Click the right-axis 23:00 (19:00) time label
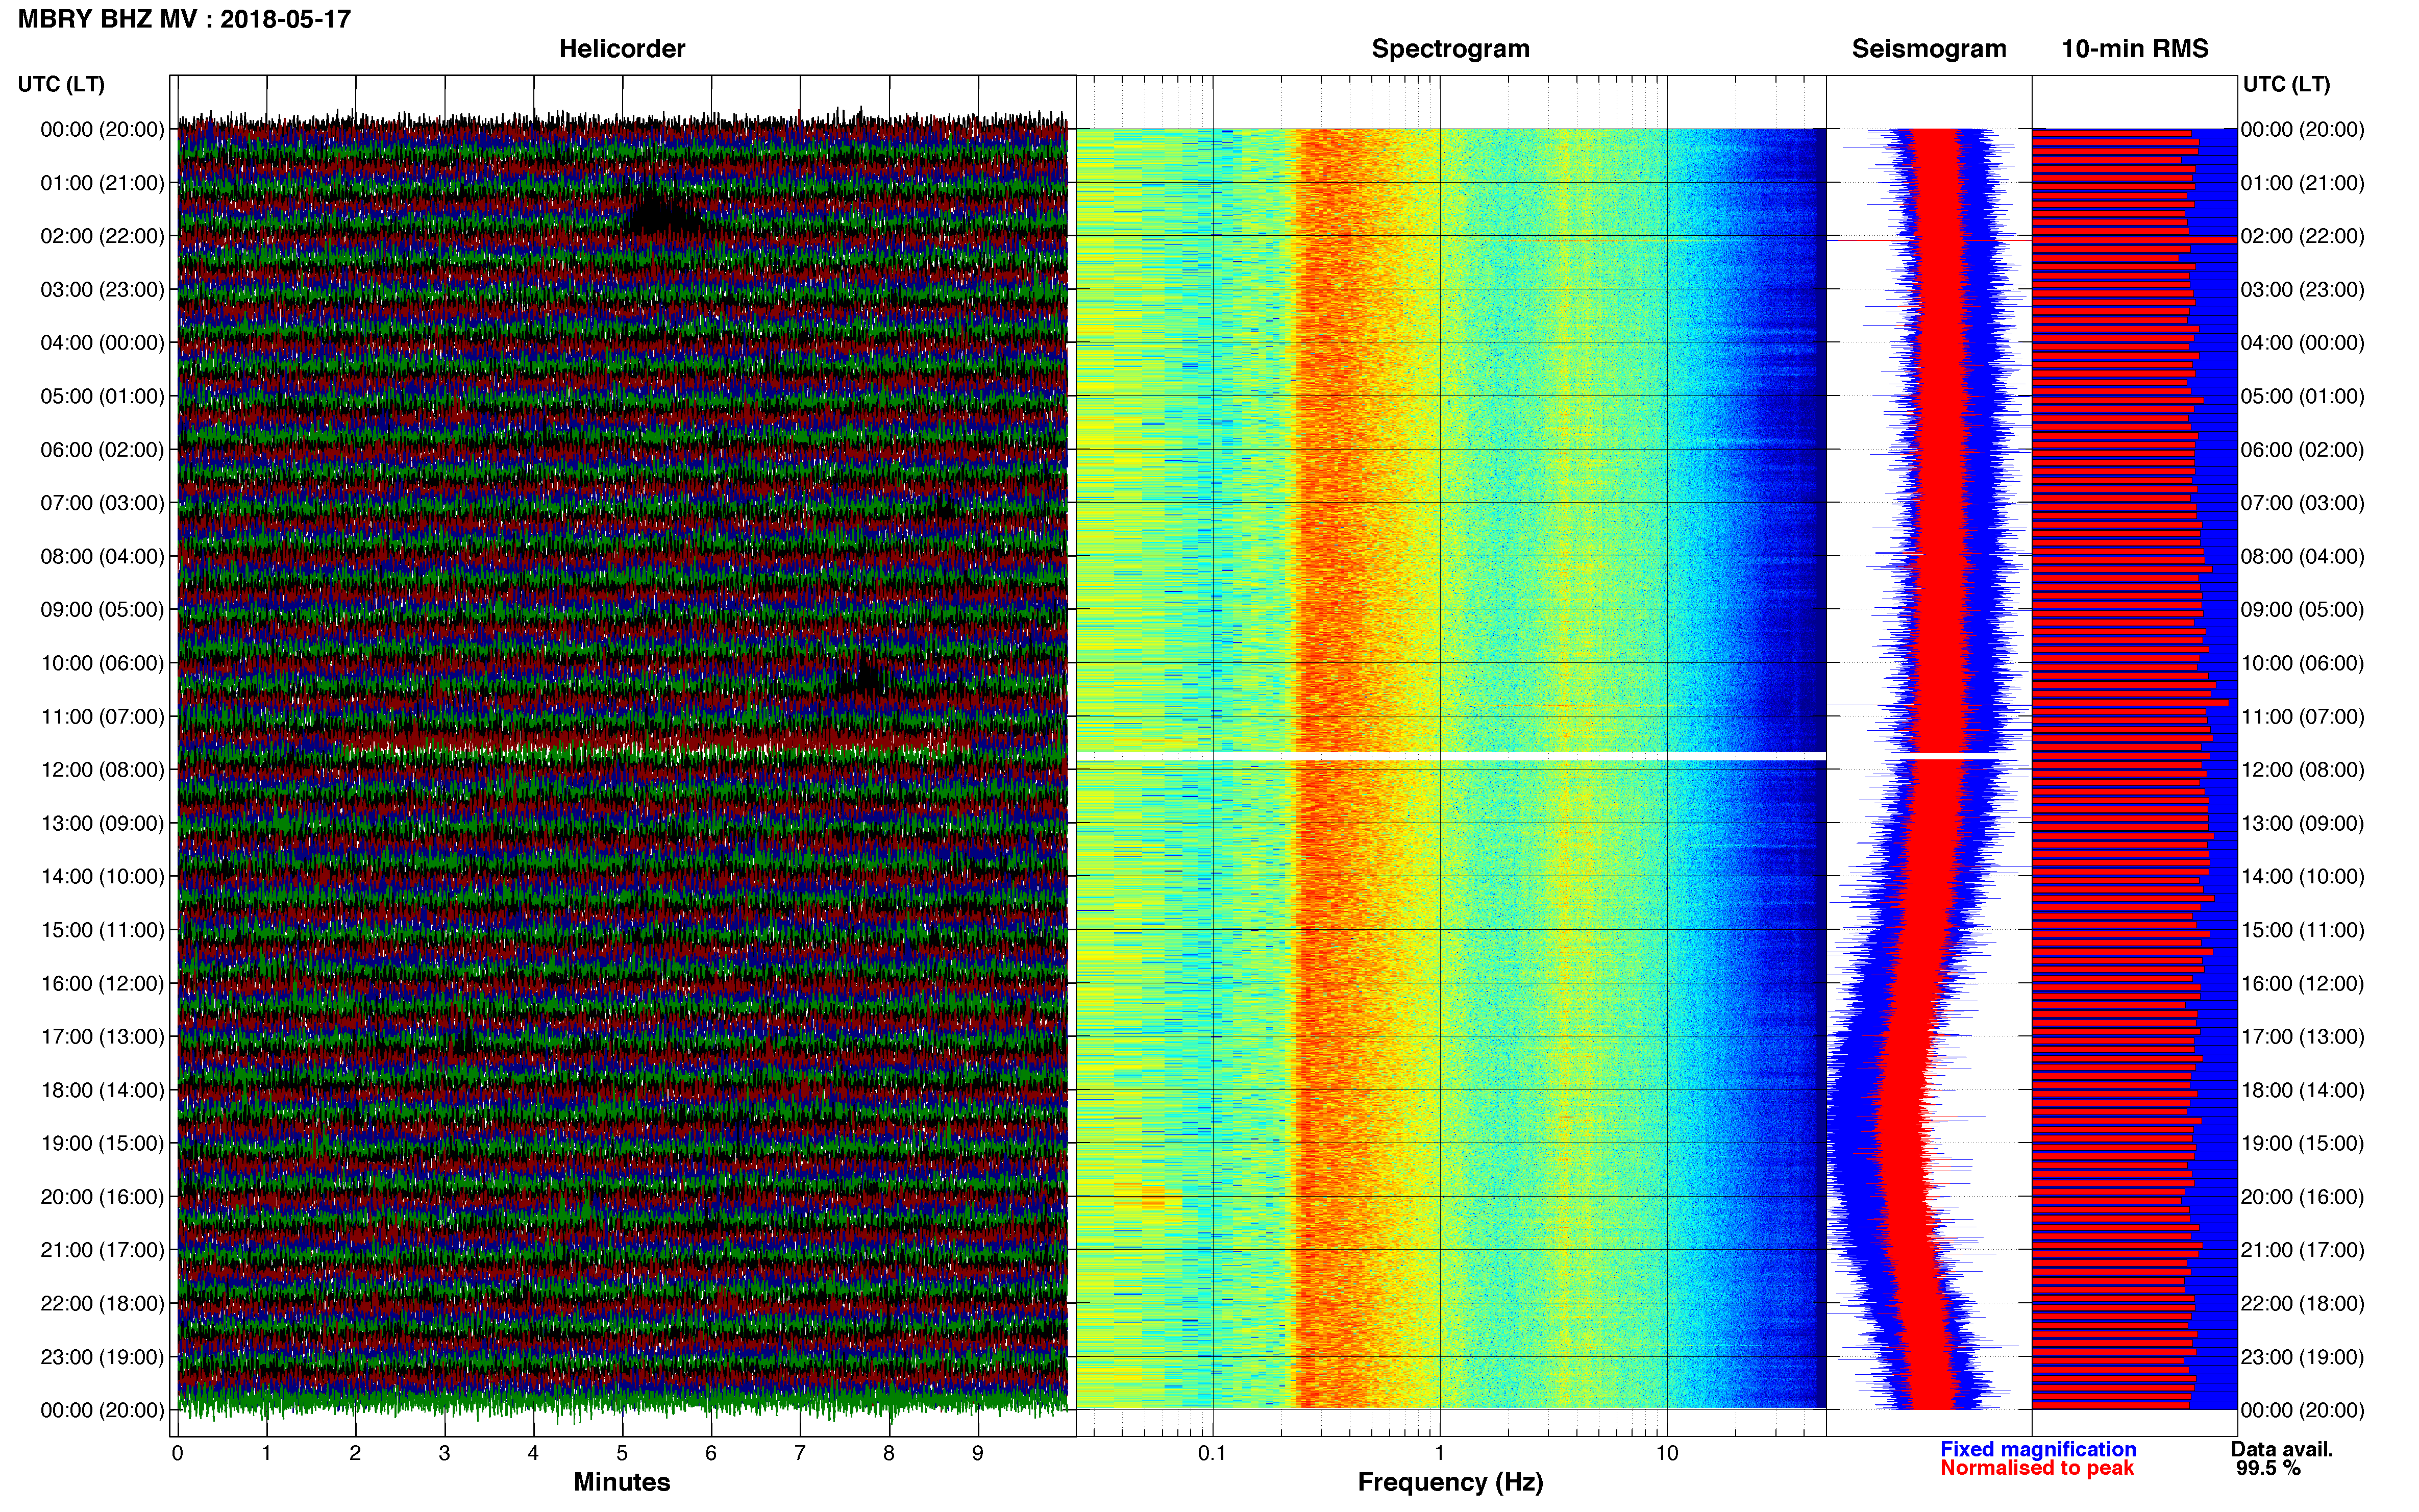2419x1512 pixels. pos(2303,1357)
